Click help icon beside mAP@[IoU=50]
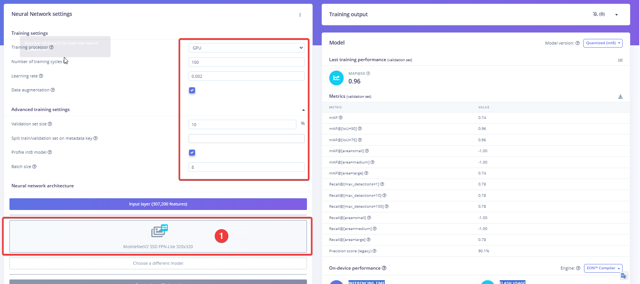The width and height of the screenshot is (640, 284). coord(360,129)
